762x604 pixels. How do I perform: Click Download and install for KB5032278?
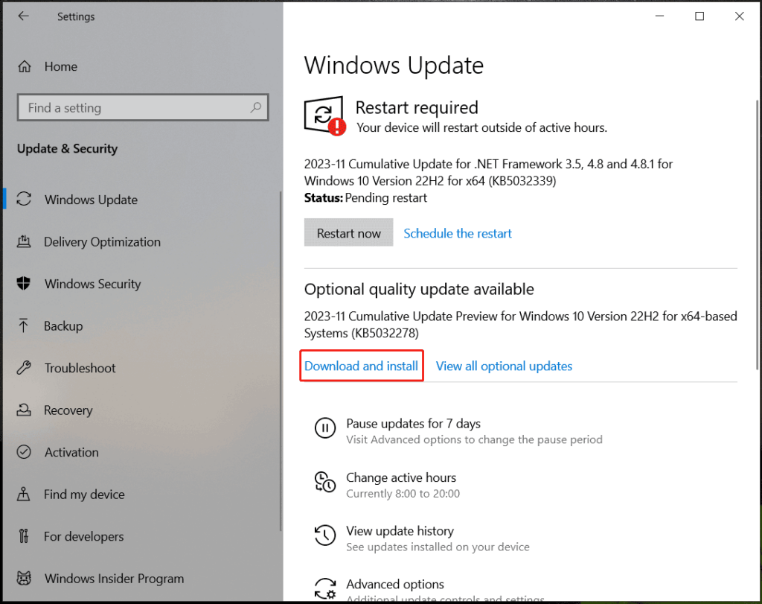(361, 366)
